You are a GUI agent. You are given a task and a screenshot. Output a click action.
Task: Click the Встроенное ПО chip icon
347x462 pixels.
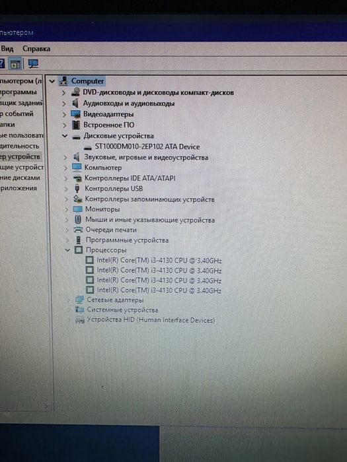pos(76,125)
